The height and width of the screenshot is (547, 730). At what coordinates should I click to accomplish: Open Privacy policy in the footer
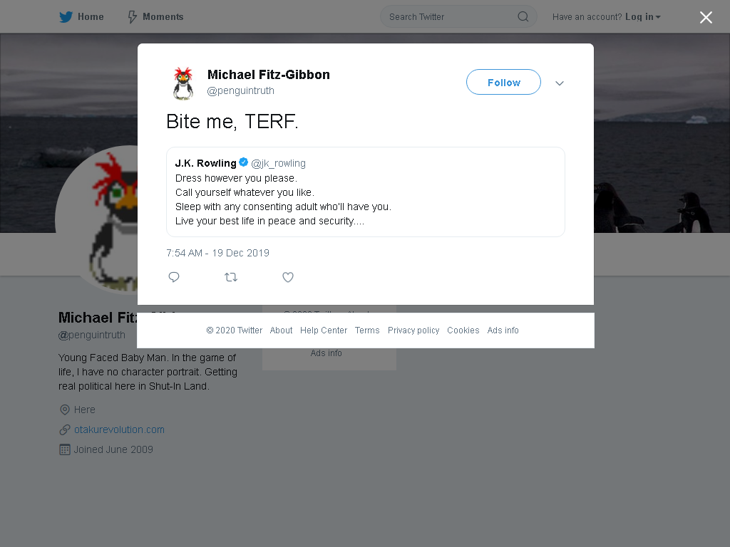tap(413, 330)
